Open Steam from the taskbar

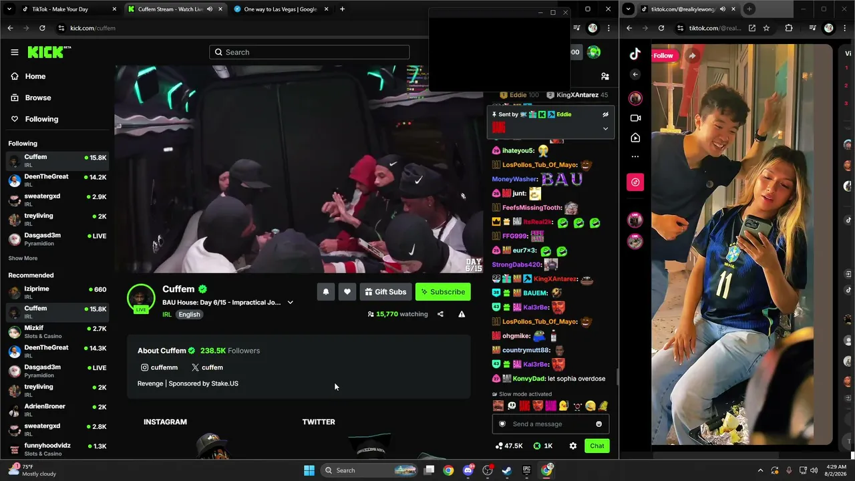coord(507,470)
